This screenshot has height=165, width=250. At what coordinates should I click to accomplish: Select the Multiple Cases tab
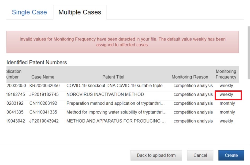click(80, 12)
